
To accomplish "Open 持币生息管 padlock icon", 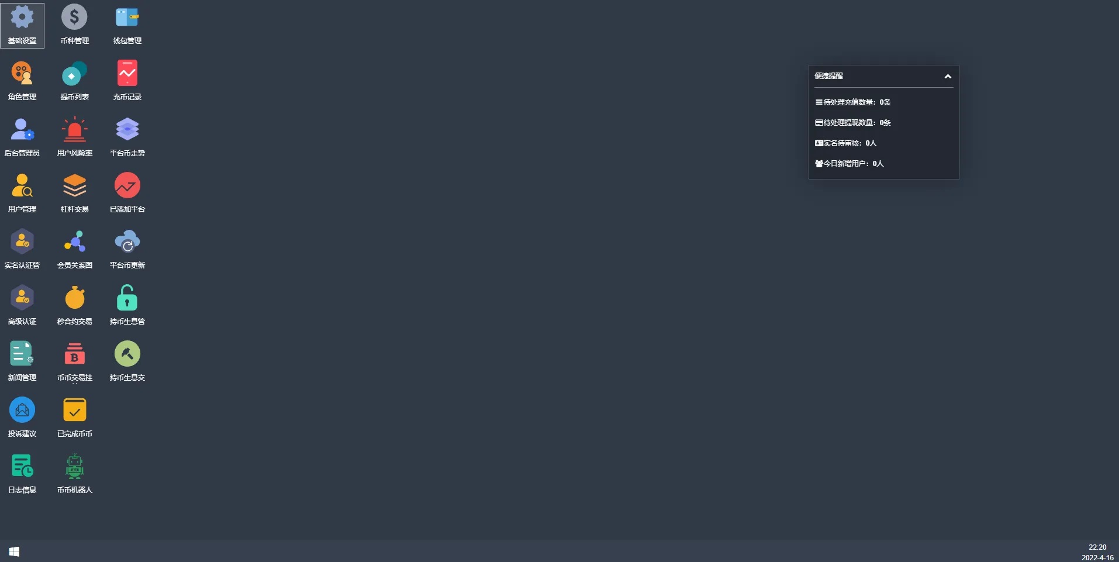I will coord(127,298).
